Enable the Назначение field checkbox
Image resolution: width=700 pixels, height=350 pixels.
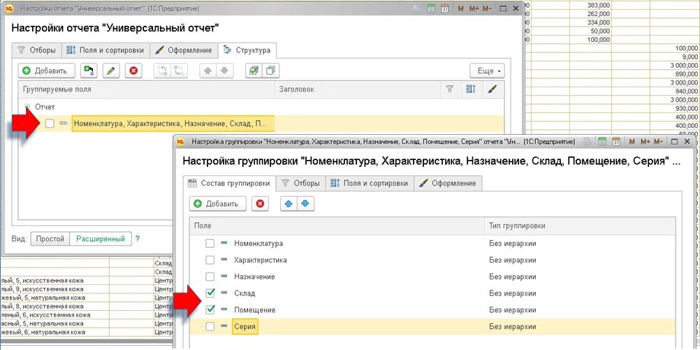[210, 277]
